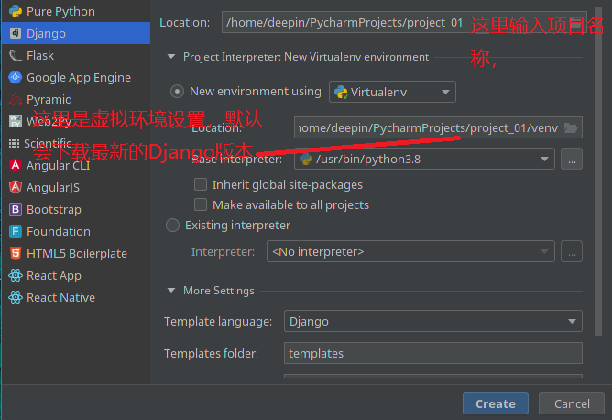Click the Angular CLI icon
This screenshot has width=612, height=420.
pyautogui.click(x=16, y=165)
